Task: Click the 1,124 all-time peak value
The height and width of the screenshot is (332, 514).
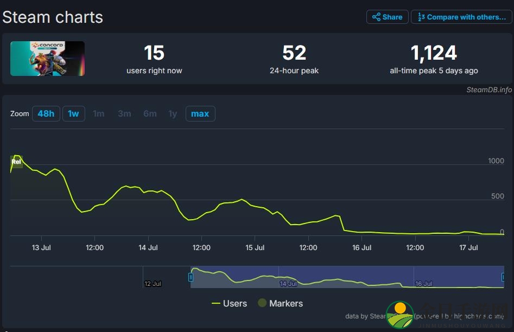Action: coord(434,53)
